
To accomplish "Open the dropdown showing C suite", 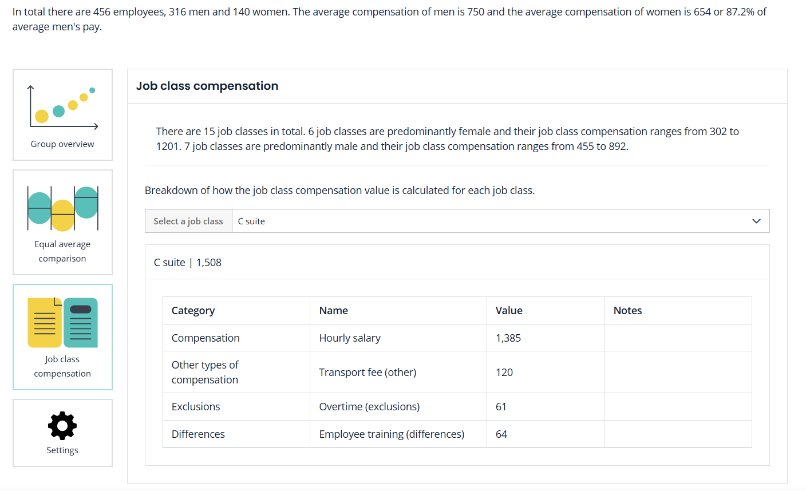I will (x=492, y=221).
